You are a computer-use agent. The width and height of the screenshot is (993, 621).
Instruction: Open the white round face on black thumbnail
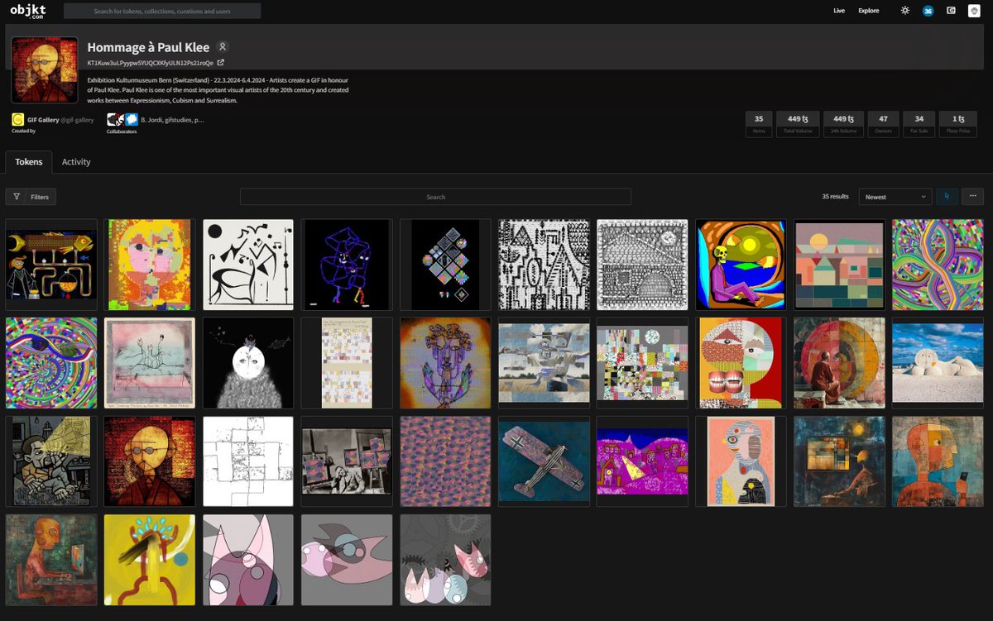coord(248,363)
